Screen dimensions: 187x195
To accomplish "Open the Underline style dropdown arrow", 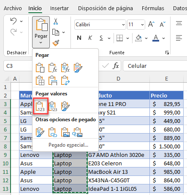I will click(x=109, y=38).
